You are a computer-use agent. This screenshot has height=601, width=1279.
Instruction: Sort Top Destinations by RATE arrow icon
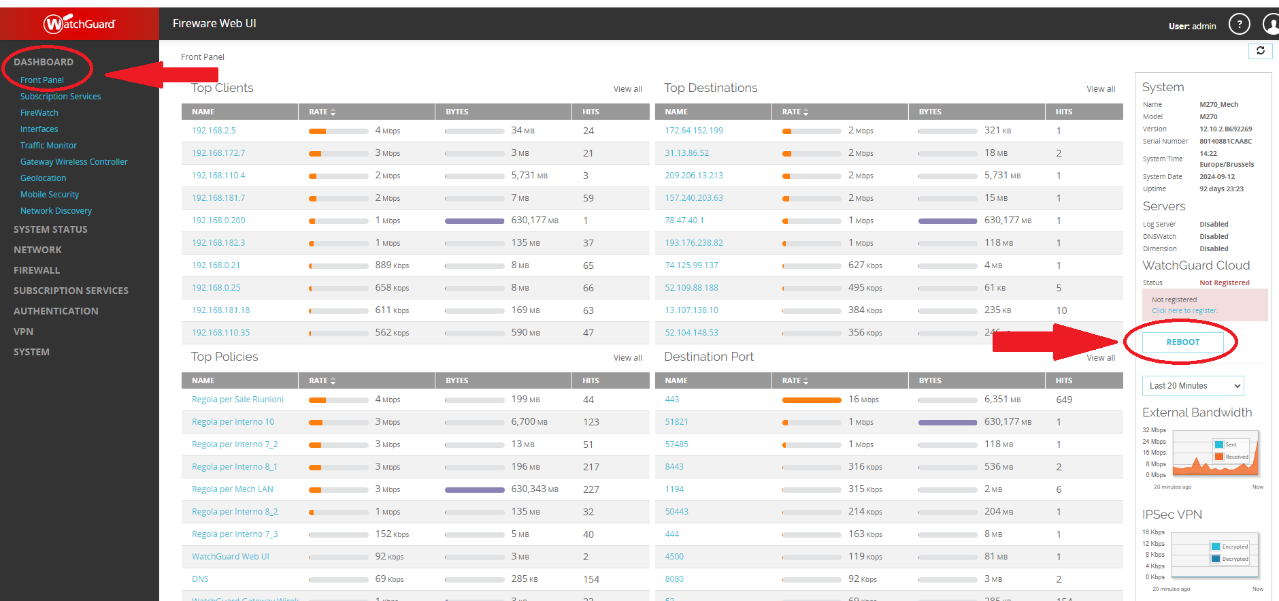click(x=805, y=112)
